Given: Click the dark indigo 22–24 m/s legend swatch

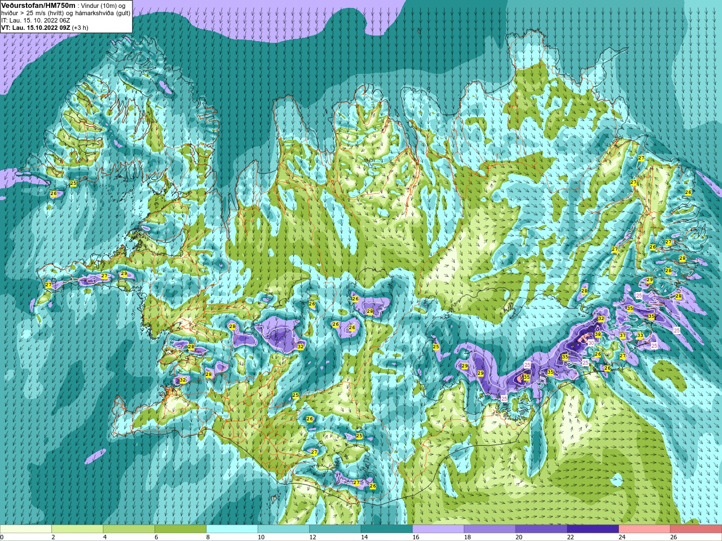Looking at the screenshot, I should [x=593, y=529].
